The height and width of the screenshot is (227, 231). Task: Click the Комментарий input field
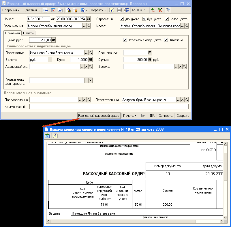point(109,107)
